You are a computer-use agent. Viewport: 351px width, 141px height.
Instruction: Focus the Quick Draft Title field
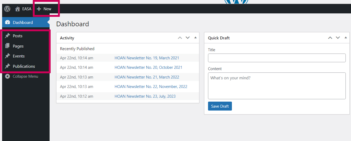pos(277,58)
